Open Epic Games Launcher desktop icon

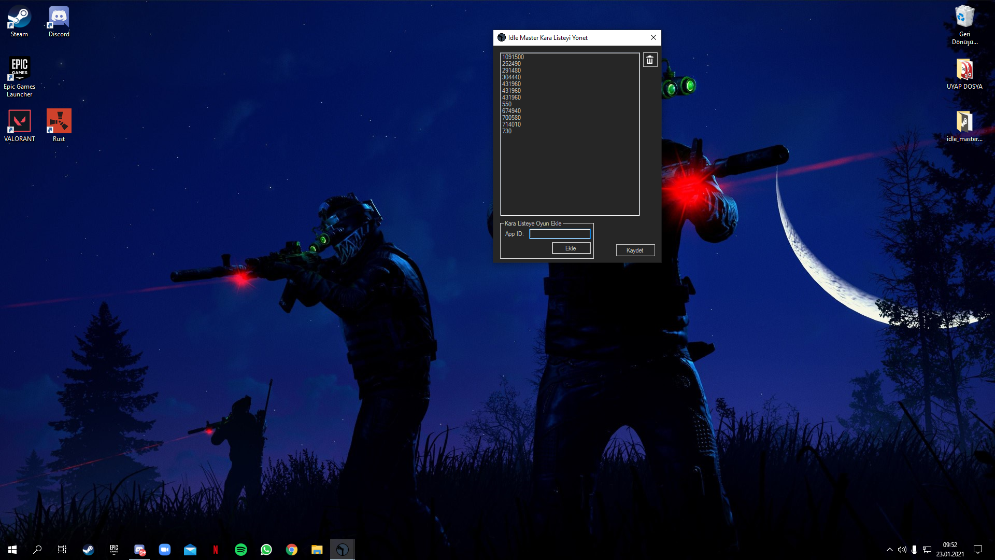pyautogui.click(x=19, y=76)
